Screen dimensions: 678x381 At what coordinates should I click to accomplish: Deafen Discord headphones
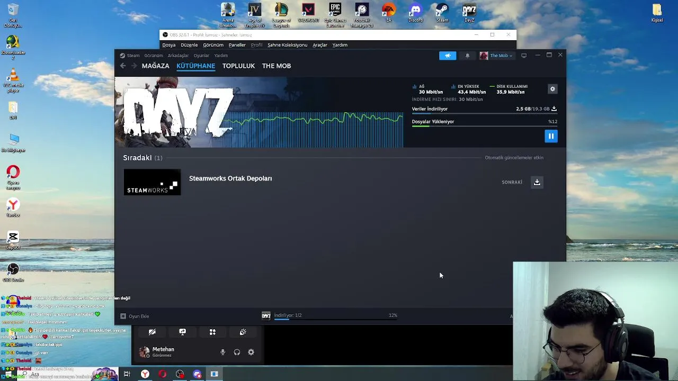tap(237, 352)
